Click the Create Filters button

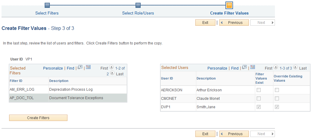coord(38,118)
